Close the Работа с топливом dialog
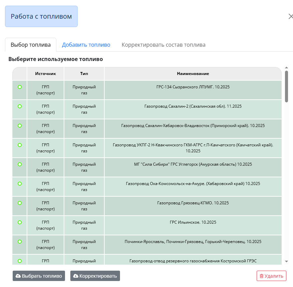 (x=291, y=16)
